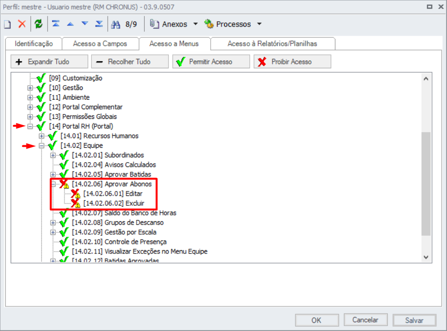Toggle access checkmark for [10] Gestão

(x=41, y=88)
